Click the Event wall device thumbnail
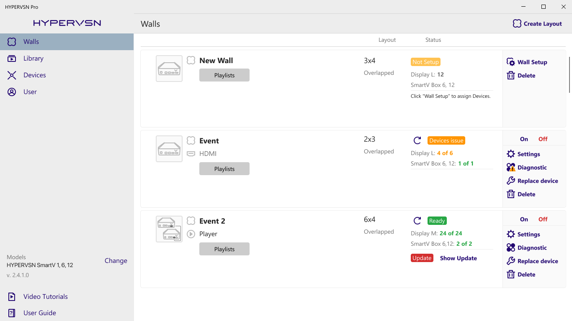Screen dimensions: 572x321 (x=169, y=149)
